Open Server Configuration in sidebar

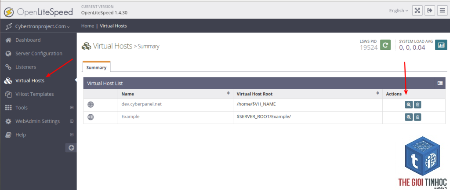38,53
